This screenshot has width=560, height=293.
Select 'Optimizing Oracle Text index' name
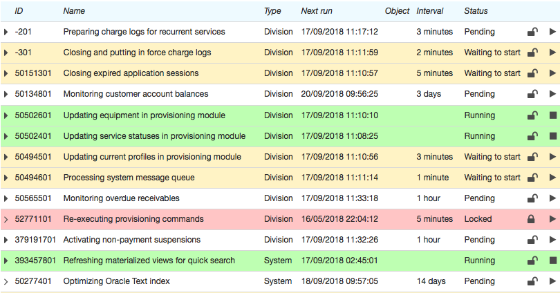click(116, 281)
